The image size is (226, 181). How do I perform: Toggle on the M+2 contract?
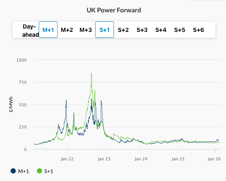tap(67, 30)
